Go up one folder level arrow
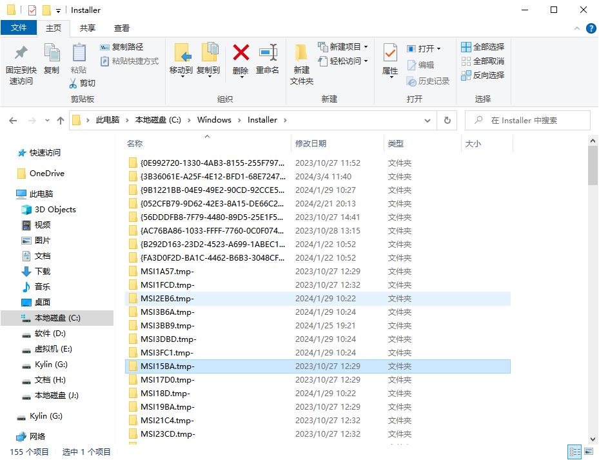 pos(61,120)
